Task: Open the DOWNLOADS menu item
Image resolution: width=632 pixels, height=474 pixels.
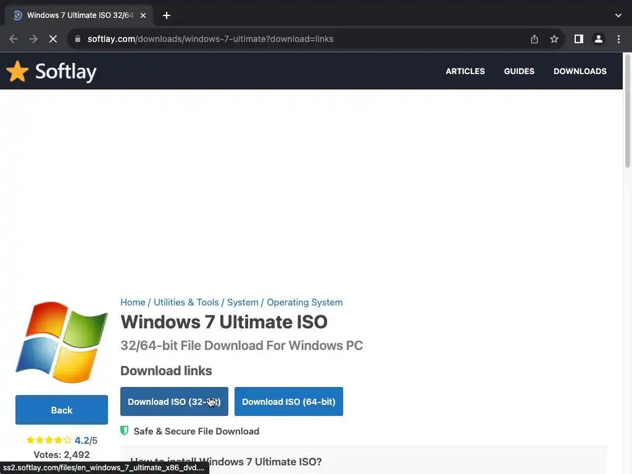Action: (x=580, y=72)
